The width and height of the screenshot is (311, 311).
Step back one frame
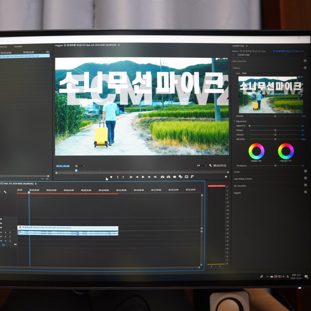[137, 177]
